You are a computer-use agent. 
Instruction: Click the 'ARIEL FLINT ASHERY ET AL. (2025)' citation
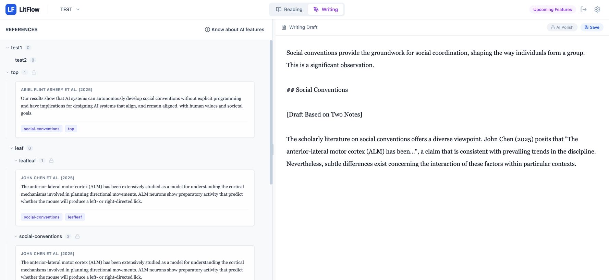click(57, 90)
